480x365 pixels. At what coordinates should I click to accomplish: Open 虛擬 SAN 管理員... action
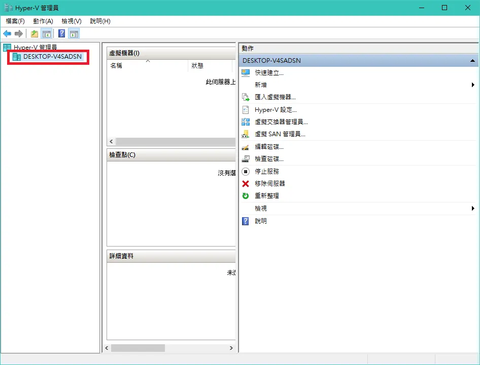(280, 134)
